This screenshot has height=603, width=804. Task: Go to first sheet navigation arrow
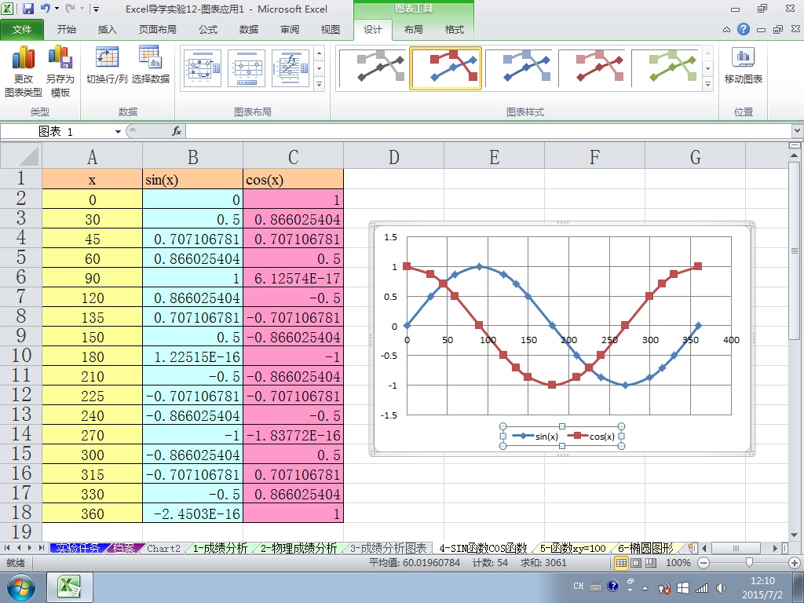(7, 548)
